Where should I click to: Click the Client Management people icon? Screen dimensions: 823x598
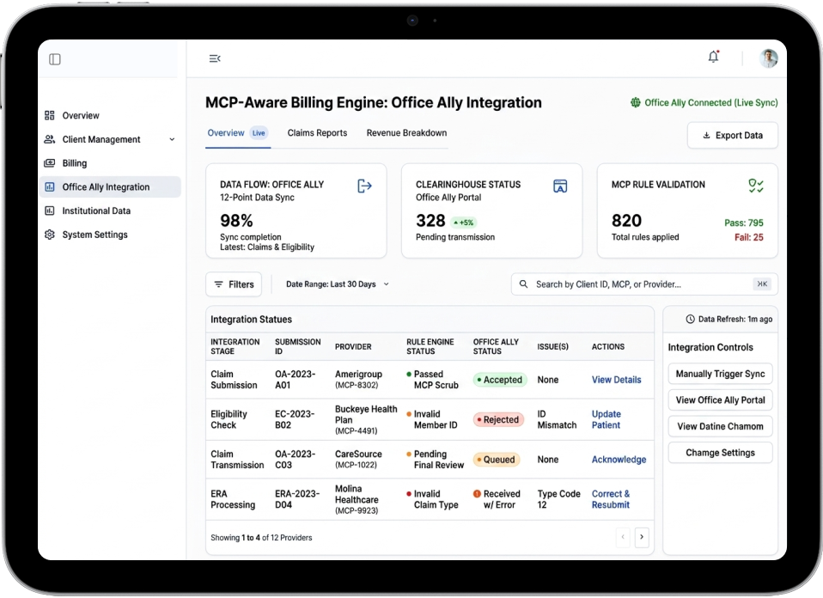click(x=50, y=139)
